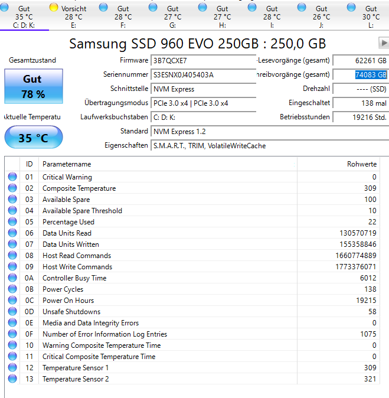Click the status orb for Unsafe Shutdowns

pos(12,311)
